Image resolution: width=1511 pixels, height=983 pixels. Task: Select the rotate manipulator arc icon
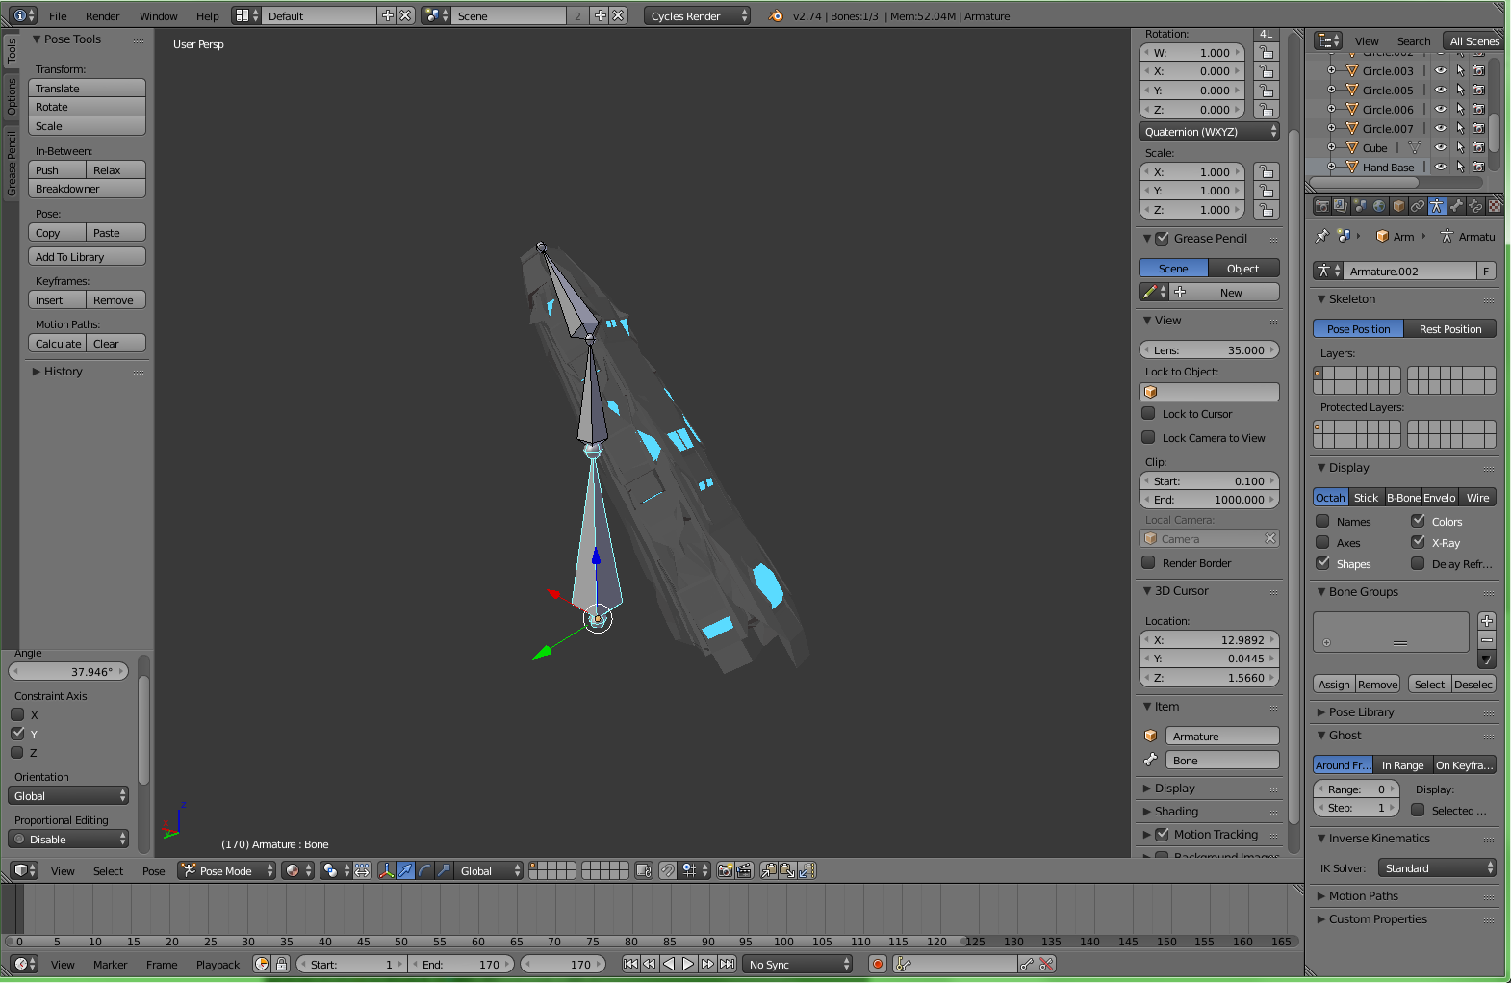[x=424, y=870]
